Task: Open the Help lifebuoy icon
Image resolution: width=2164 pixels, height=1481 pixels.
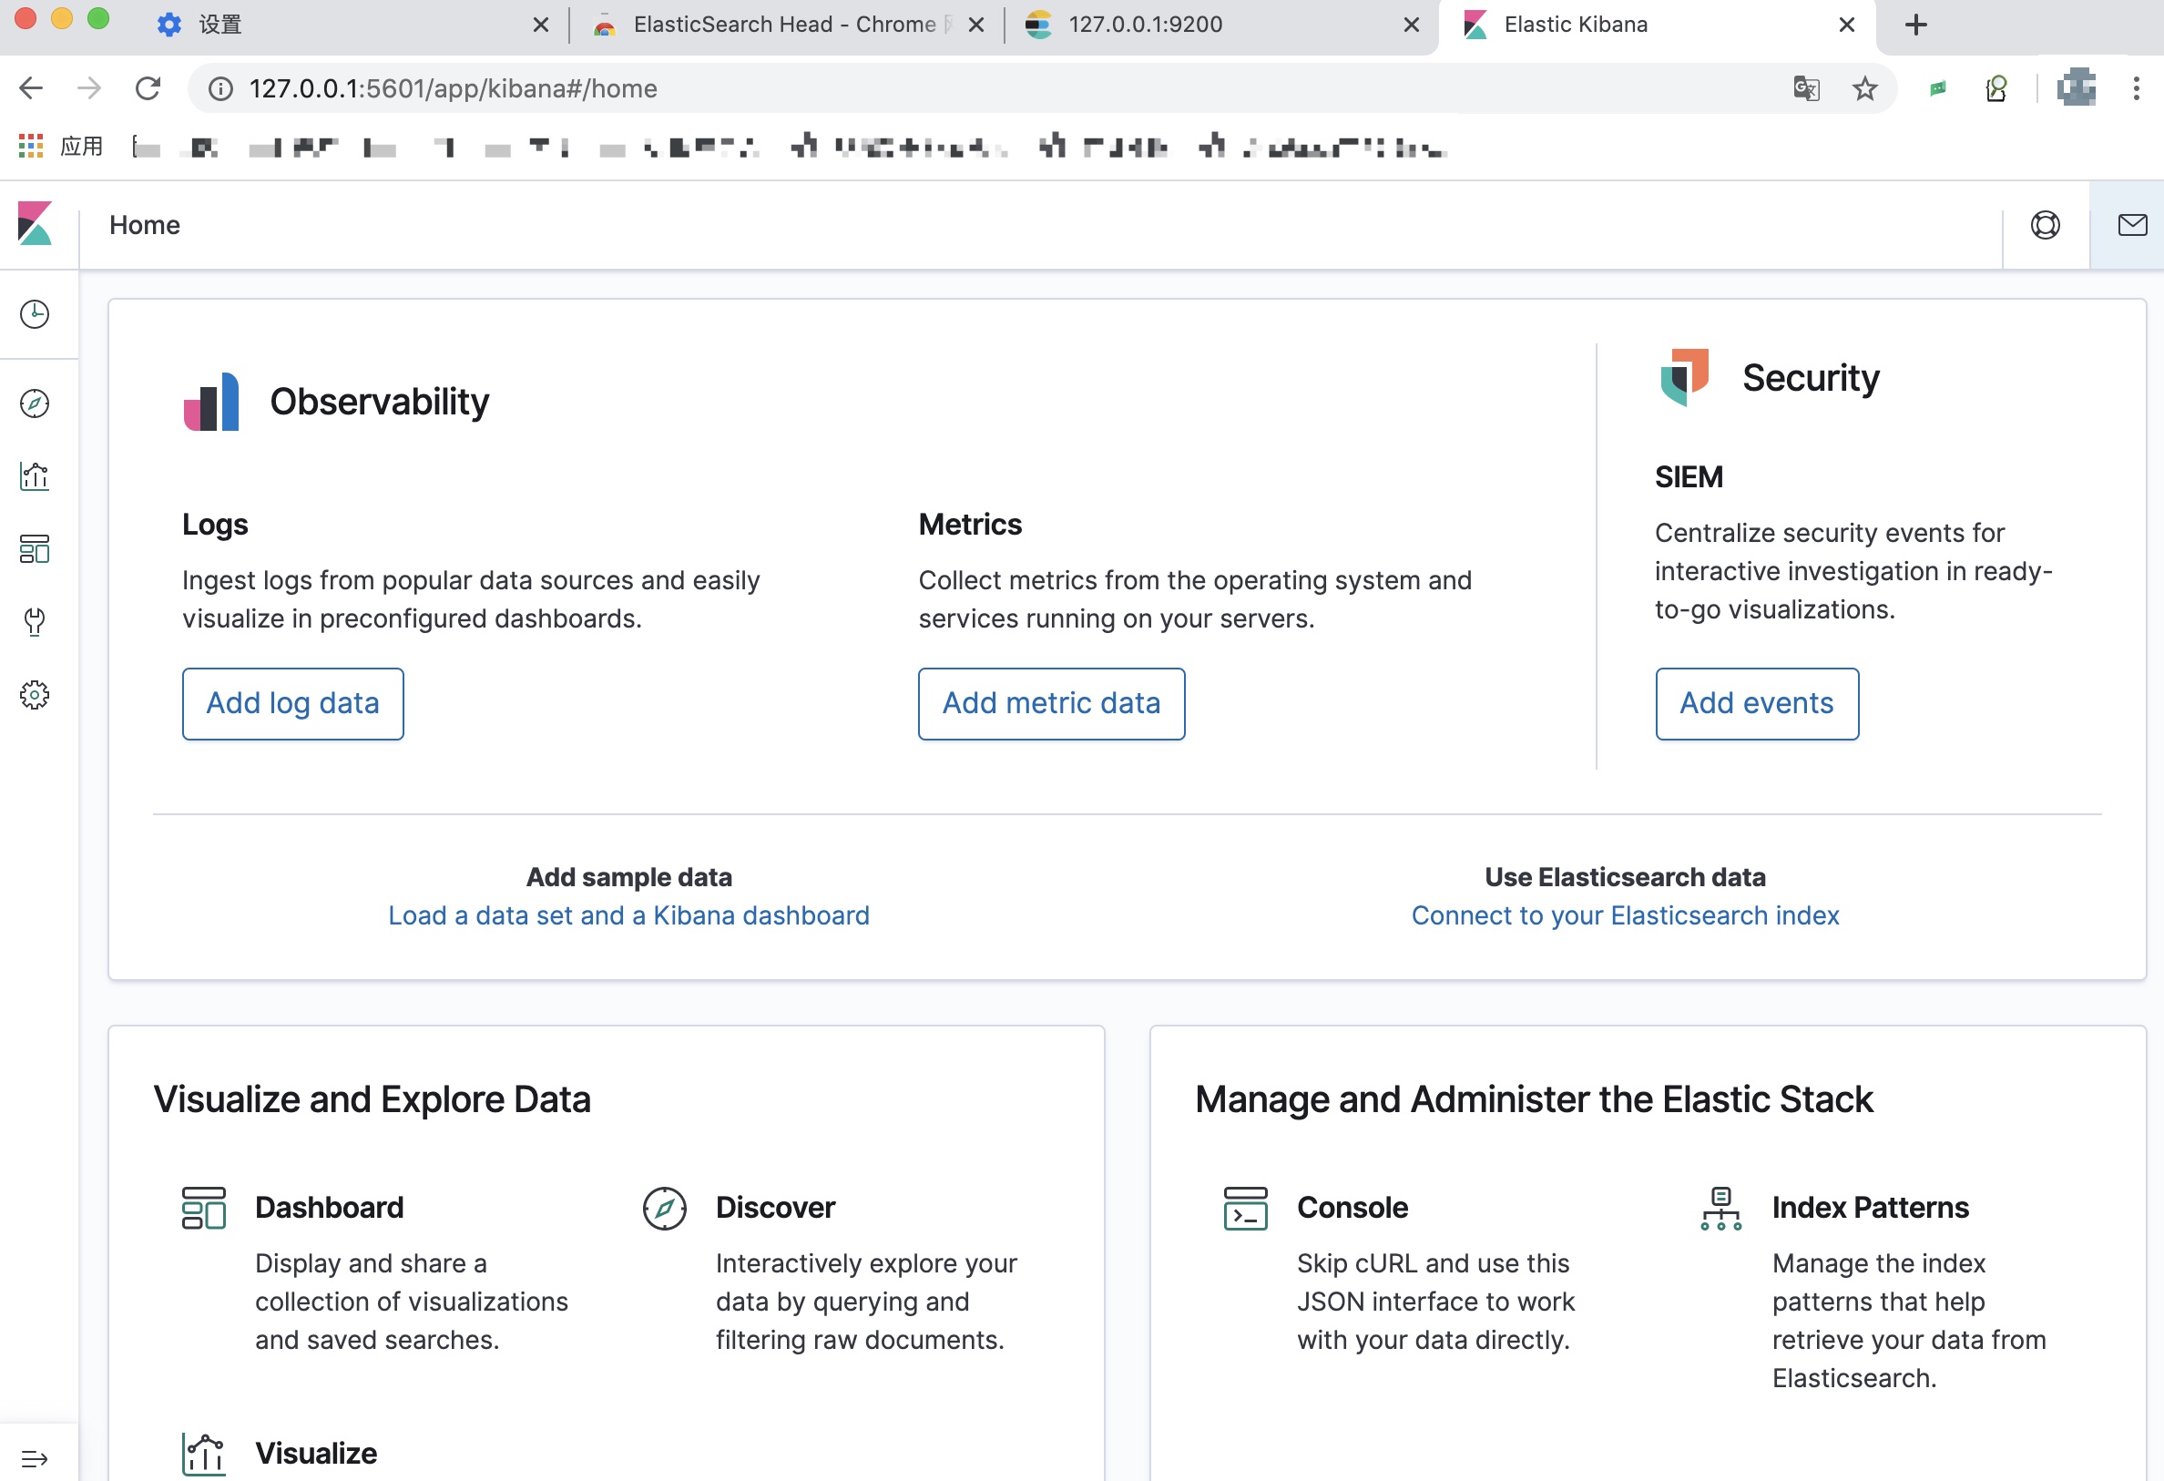Action: coord(2045,224)
